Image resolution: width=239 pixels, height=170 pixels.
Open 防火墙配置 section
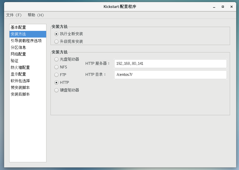click(28, 67)
